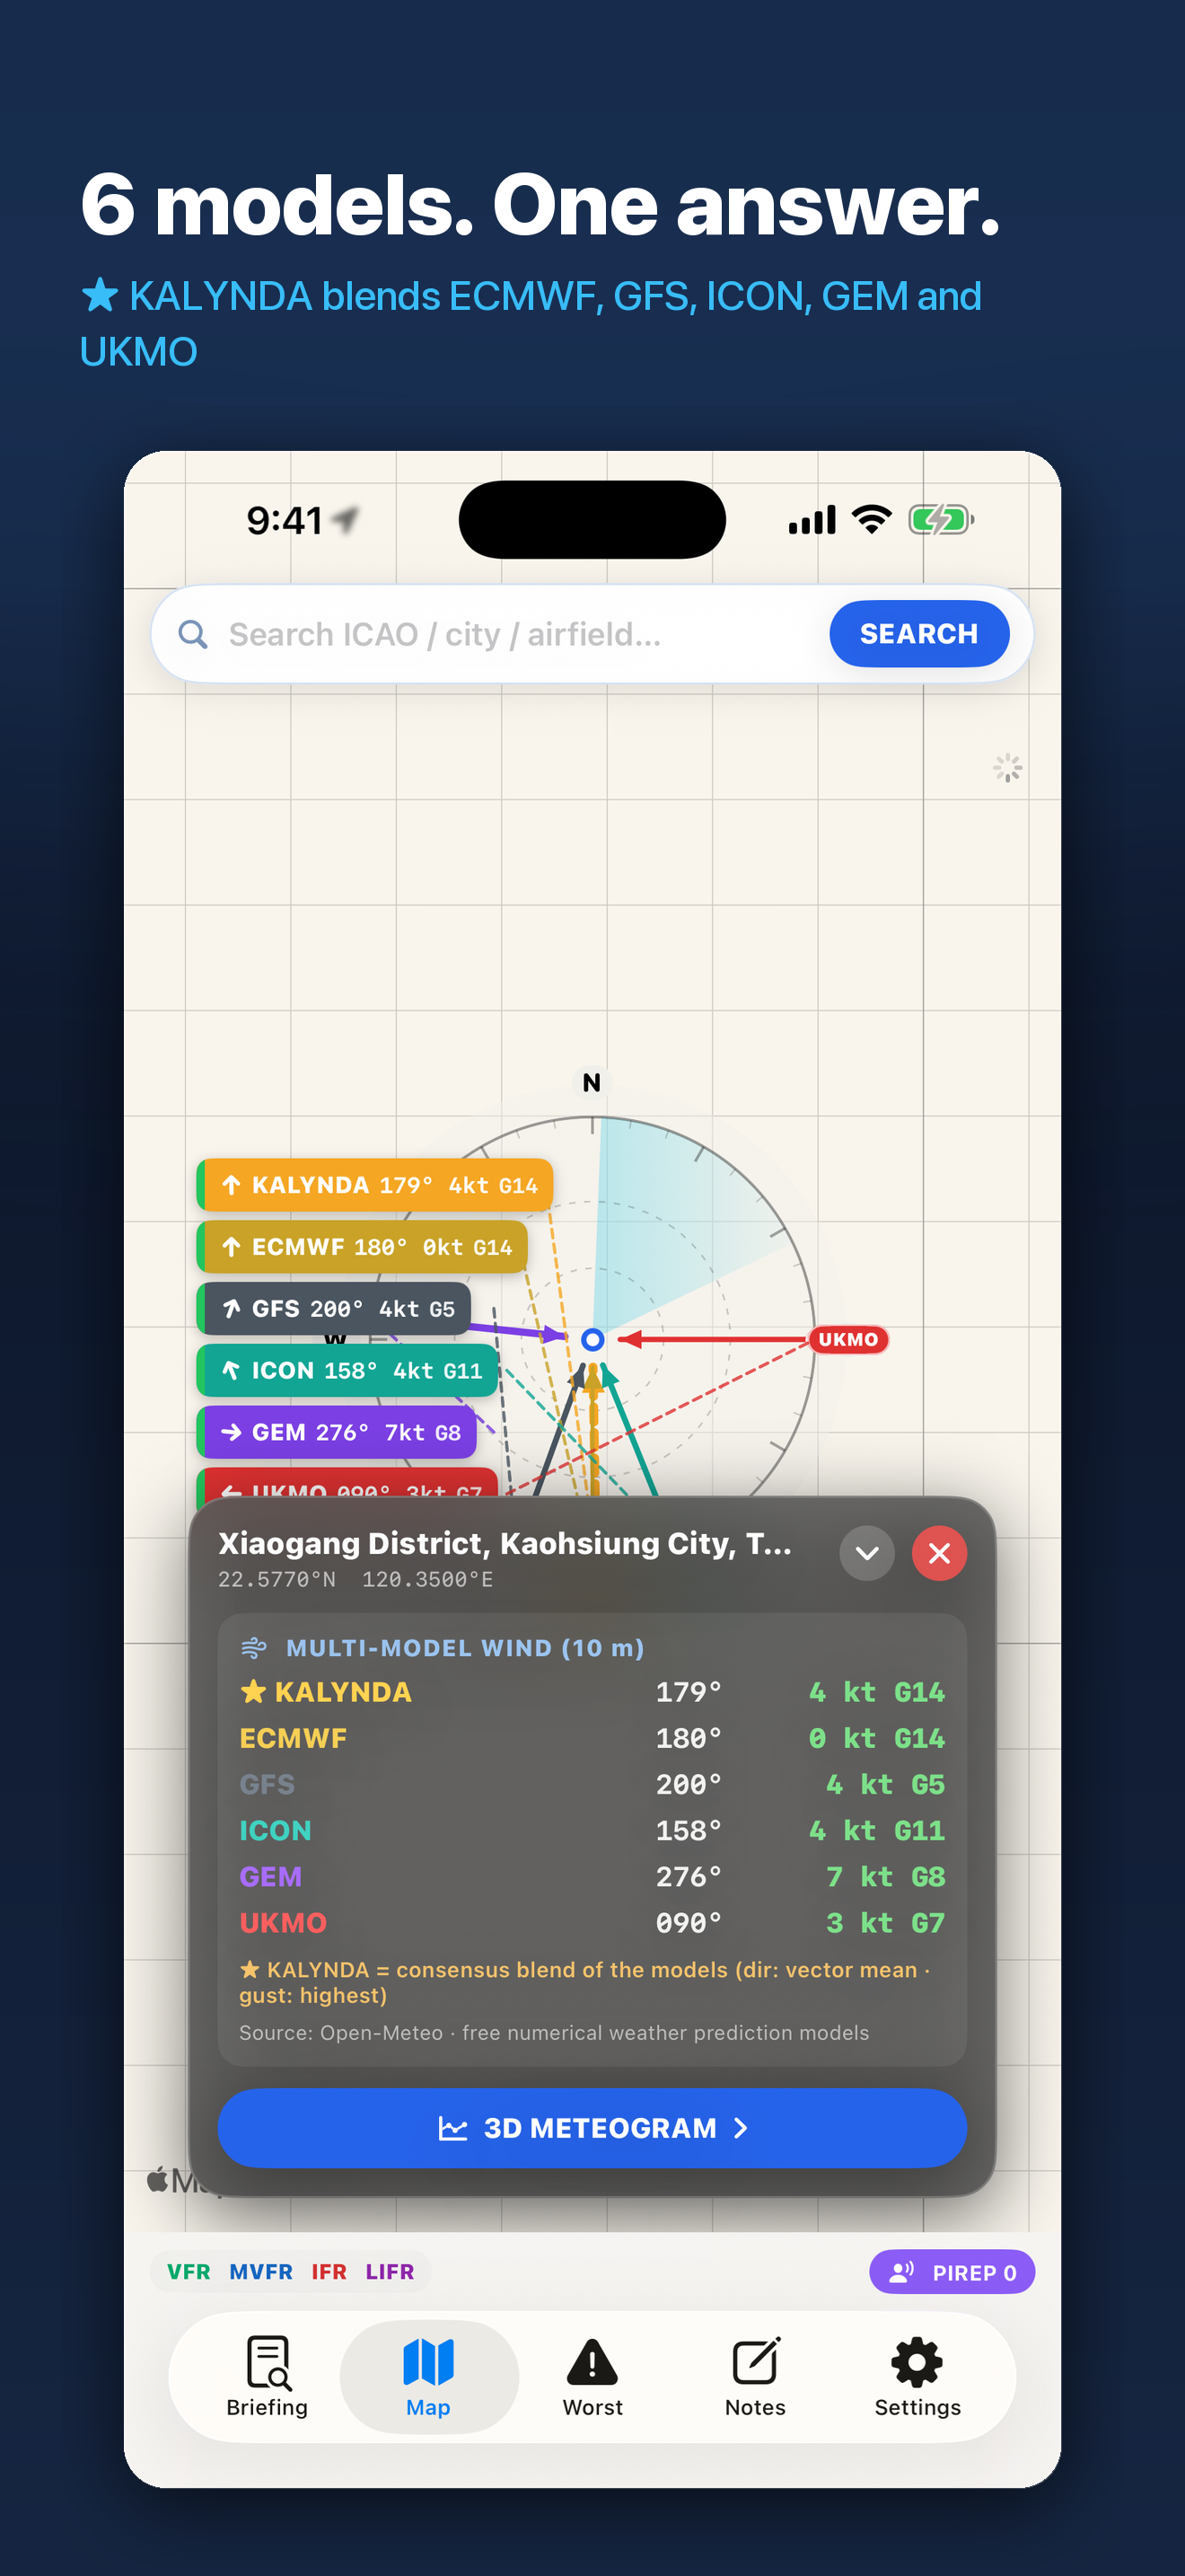
Task: Collapse the location panel with the chevron
Action: click(866, 1553)
